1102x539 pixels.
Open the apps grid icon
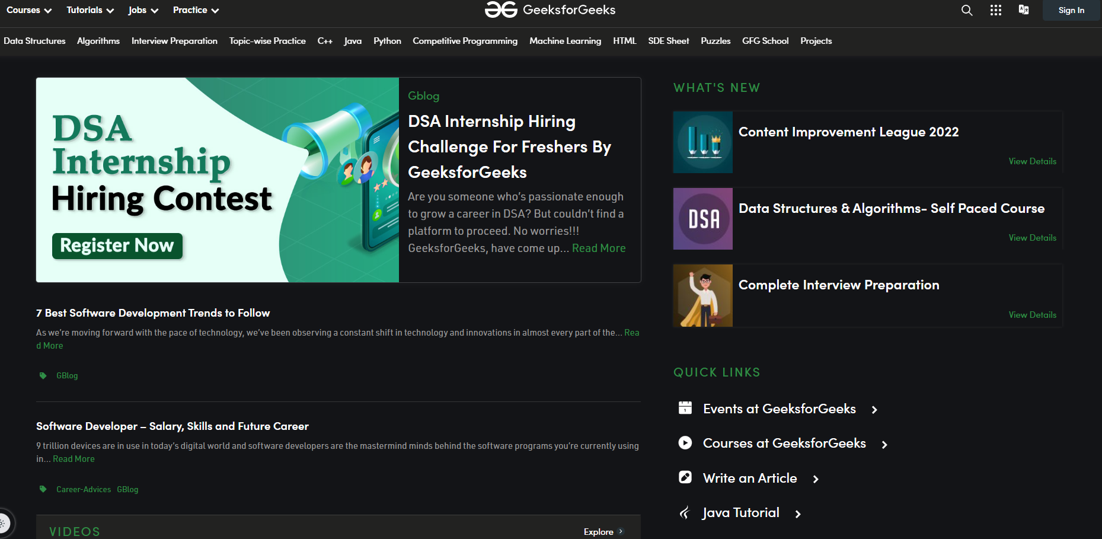pyautogui.click(x=996, y=10)
